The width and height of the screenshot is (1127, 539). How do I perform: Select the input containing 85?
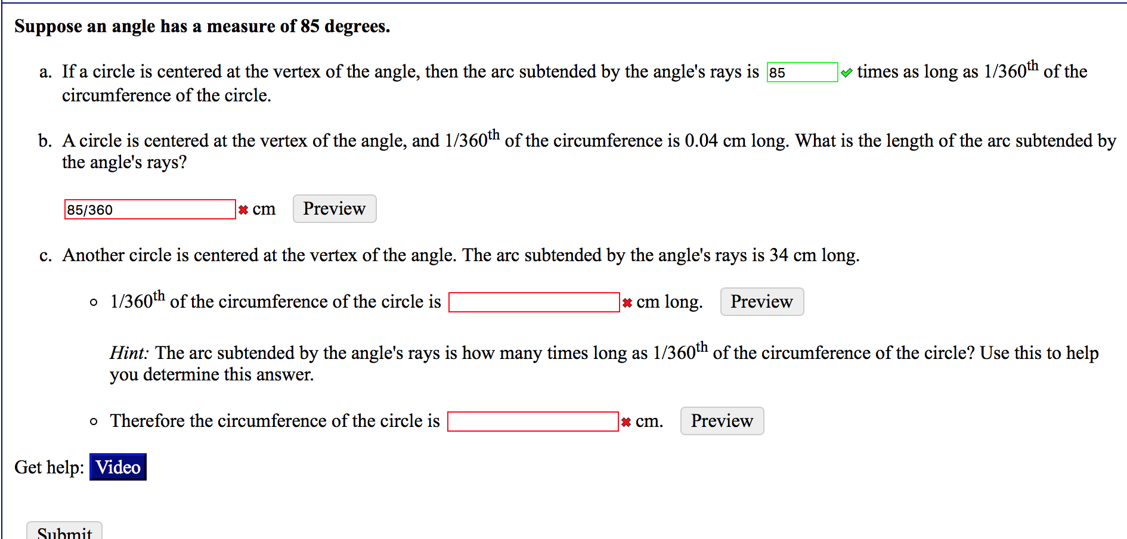tap(802, 72)
